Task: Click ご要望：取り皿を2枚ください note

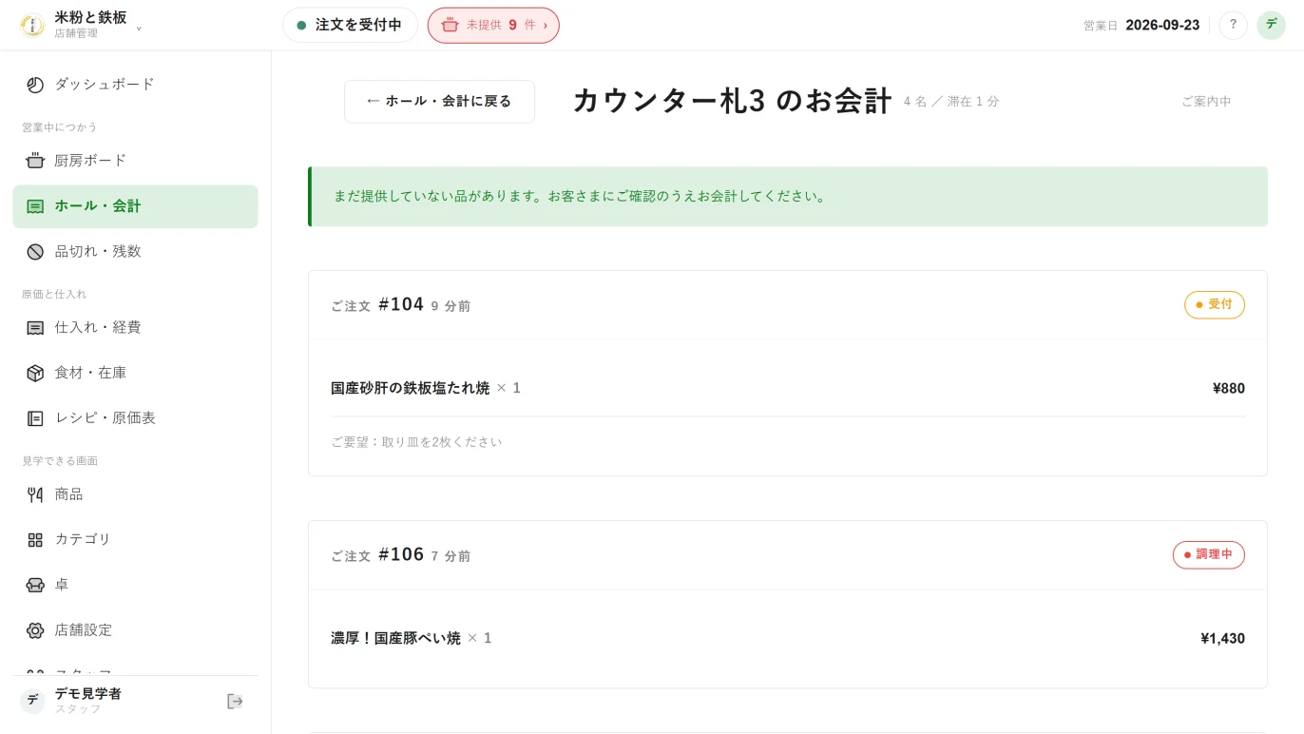Action: (416, 442)
